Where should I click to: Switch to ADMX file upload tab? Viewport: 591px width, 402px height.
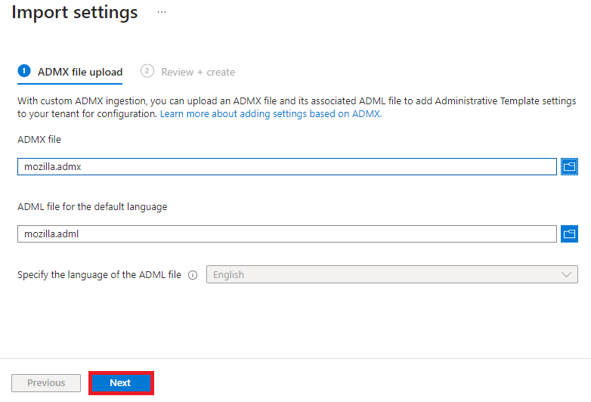[70, 72]
